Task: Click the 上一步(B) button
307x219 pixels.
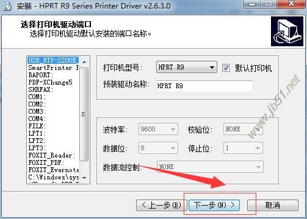Action: 162,205
